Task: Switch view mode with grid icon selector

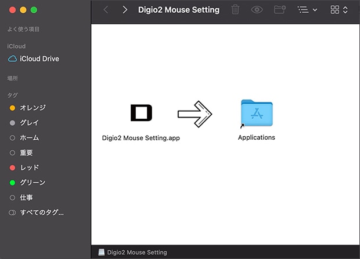Action: (339, 10)
